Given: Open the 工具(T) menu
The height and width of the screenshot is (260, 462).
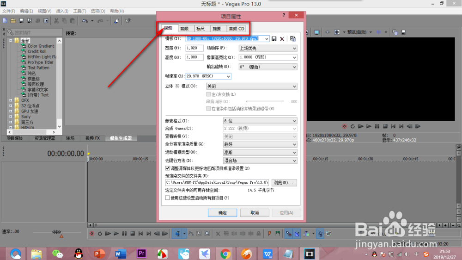Looking at the screenshot, I should click(79, 11).
